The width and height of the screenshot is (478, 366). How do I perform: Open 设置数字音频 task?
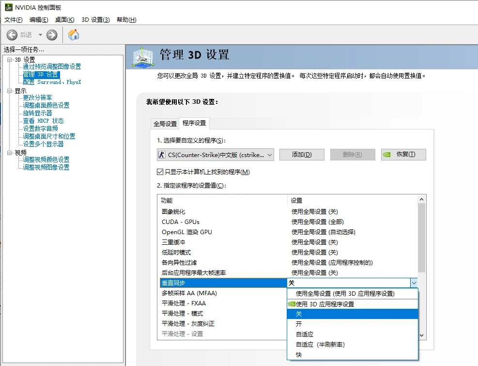pos(41,128)
